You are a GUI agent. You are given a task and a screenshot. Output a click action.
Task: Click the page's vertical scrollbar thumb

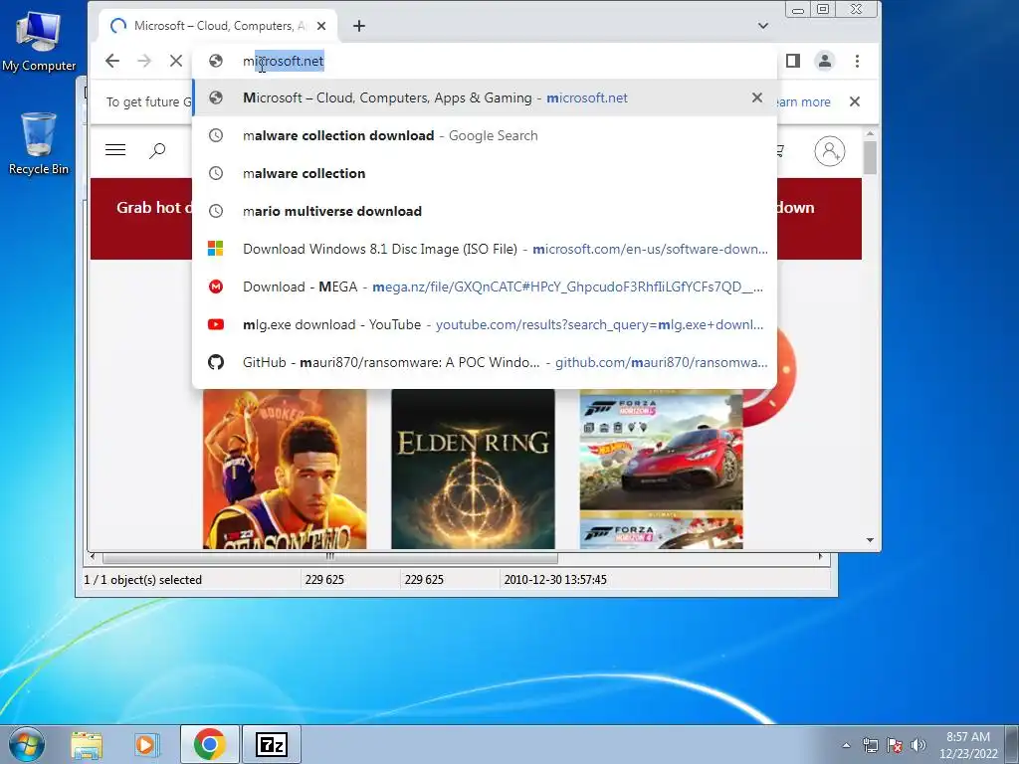point(870,156)
